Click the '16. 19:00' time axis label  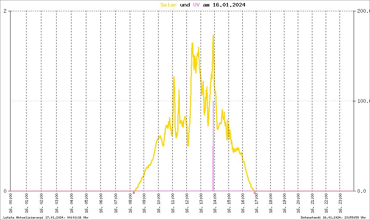pos(284,203)
